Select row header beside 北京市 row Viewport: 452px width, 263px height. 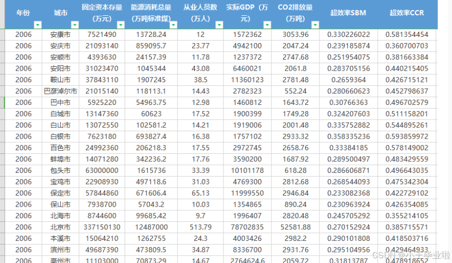point(2,227)
